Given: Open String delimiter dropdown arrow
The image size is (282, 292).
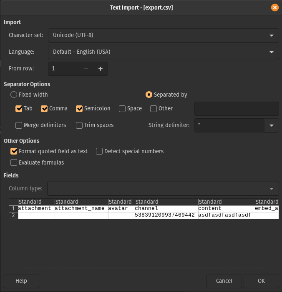Looking at the screenshot, I should (272, 125).
